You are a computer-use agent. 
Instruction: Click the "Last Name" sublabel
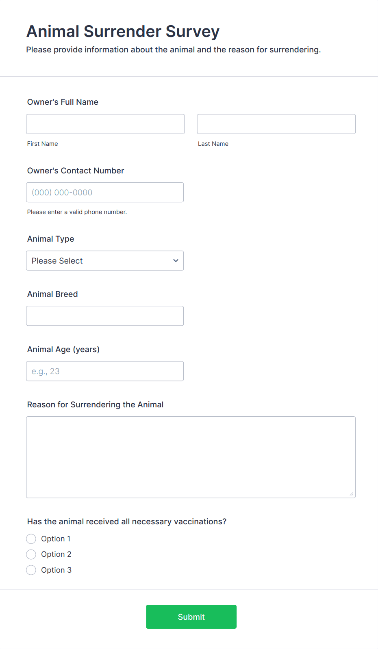tap(213, 144)
